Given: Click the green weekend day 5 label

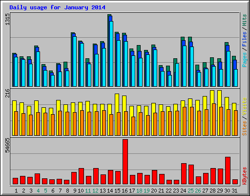Looking at the screenshot, I should coord(45,191).
